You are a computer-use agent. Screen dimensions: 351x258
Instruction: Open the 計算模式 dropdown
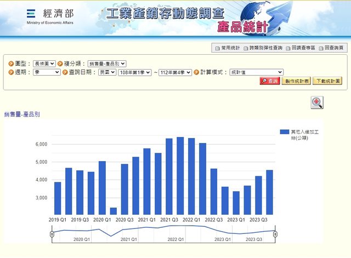tap(255, 72)
